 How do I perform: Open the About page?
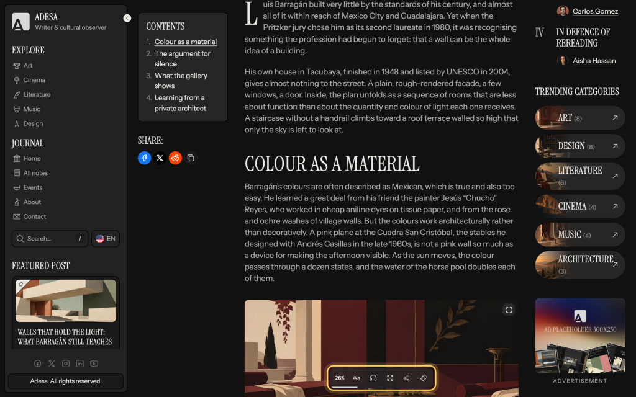[x=27, y=202]
